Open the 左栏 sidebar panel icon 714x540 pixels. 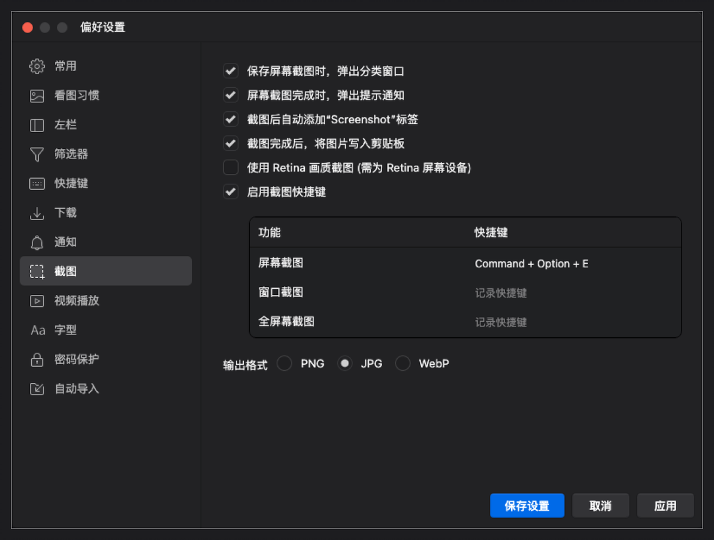tap(37, 125)
